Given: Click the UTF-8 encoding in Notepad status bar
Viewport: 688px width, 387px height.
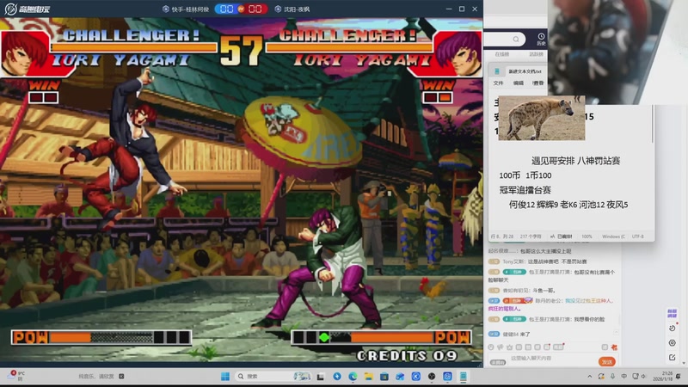Looking at the screenshot, I should (637, 236).
